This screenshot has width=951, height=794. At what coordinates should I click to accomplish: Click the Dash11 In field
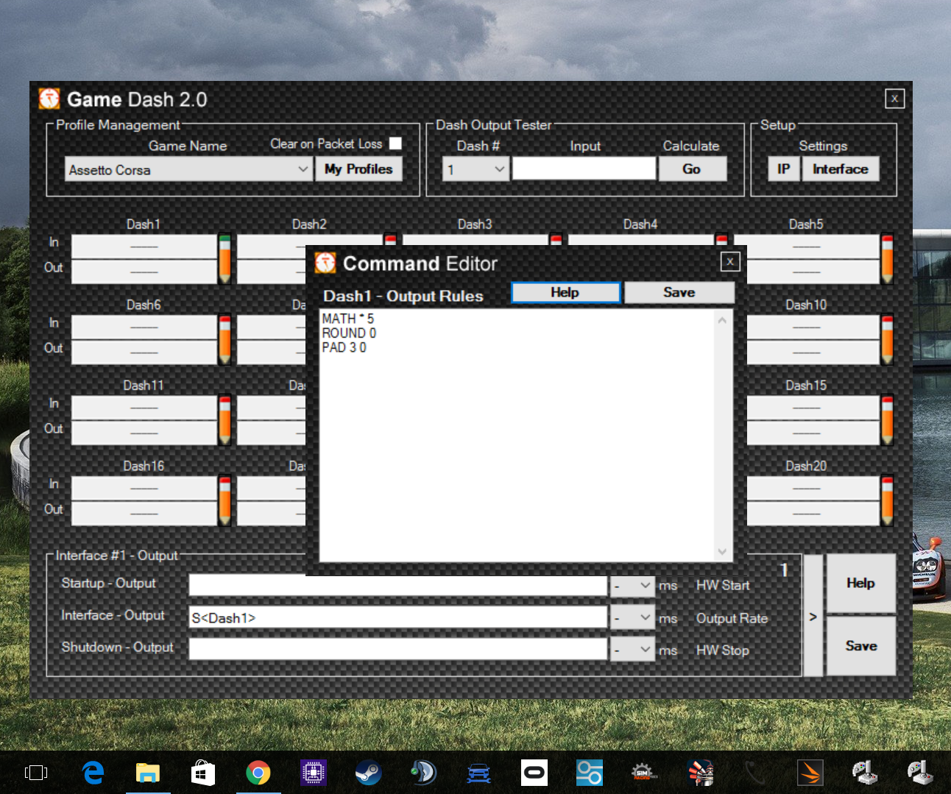click(144, 408)
